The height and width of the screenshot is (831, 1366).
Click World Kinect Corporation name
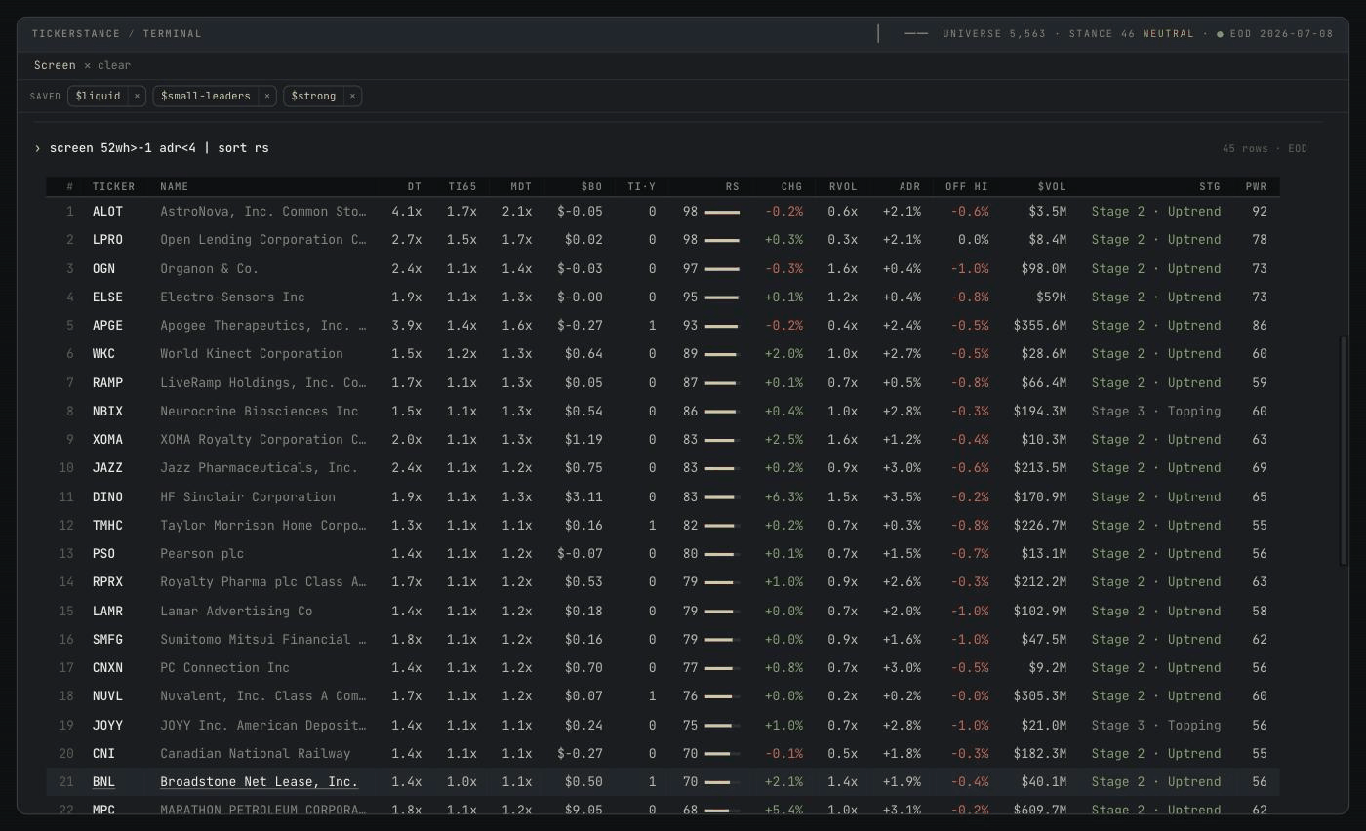[252, 354]
